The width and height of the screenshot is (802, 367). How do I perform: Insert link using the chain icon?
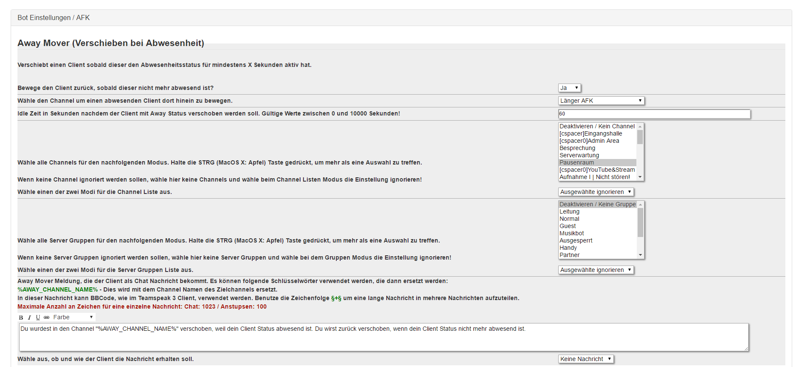point(47,318)
